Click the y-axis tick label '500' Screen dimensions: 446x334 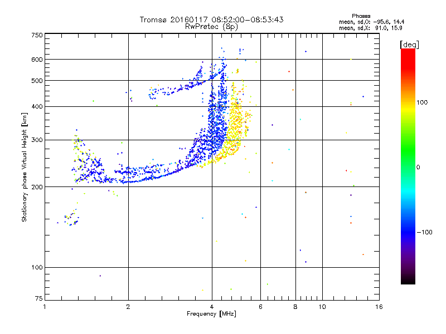[x=37, y=81]
